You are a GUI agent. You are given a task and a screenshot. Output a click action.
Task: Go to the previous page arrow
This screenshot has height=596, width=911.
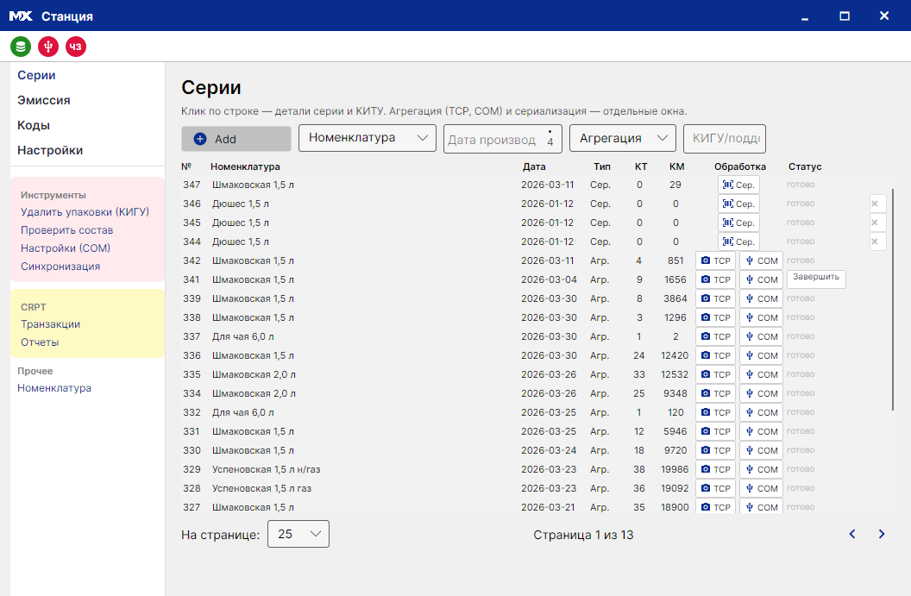point(852,534)
